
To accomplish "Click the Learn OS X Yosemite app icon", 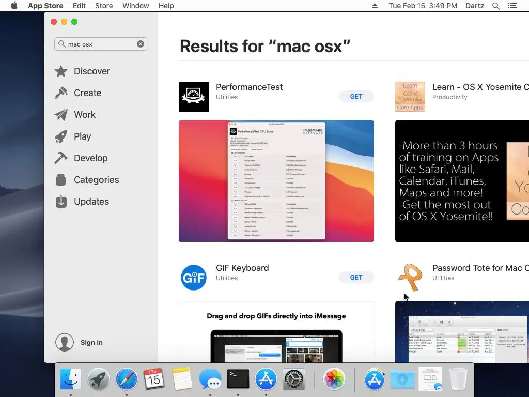I will pos(410,97).
